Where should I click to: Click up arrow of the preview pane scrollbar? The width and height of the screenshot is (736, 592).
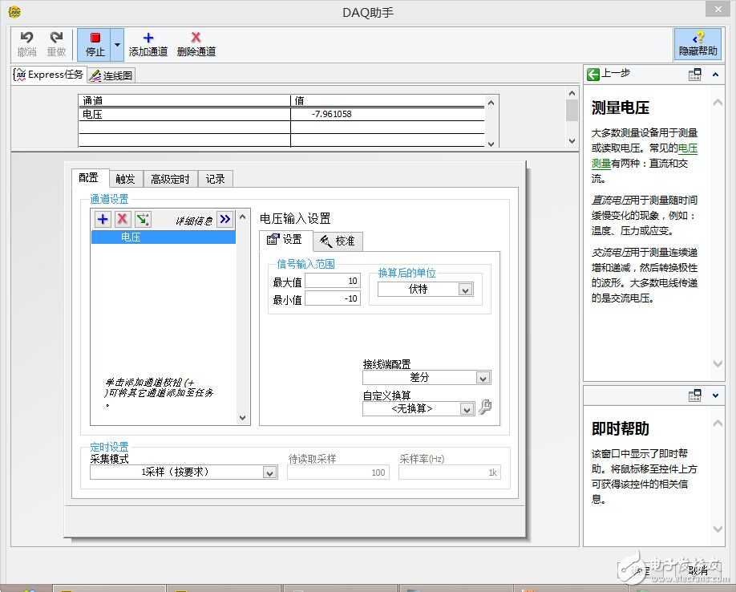coord(572,93)
